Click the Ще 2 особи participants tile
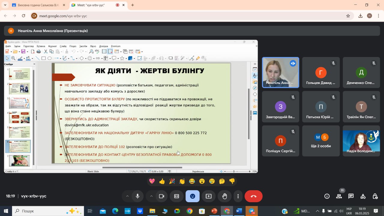The height and width of the screenshot is (216, 384). pyautogui.click(x=321, y=141)
